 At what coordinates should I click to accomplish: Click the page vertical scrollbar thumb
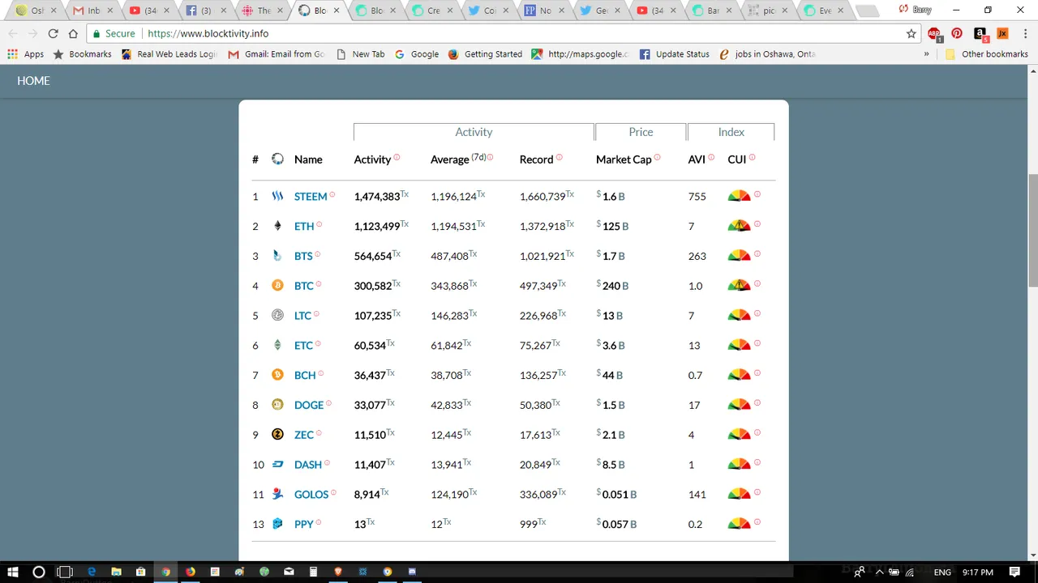(1032, 229)
